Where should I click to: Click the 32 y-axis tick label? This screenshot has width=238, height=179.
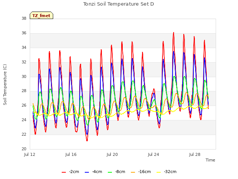coord(24,62)
